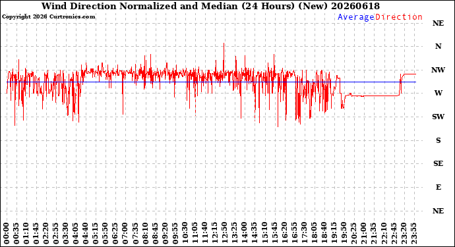Image resolution: width=455 pixels, height=247 pixels.
Task: Click the 15:45 time axis label
Action: click(x=274, y=234)
